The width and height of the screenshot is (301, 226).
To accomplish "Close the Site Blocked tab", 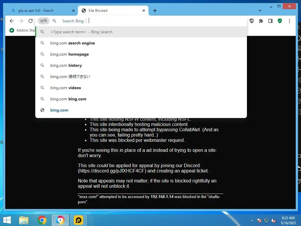I will coord(143,11).
